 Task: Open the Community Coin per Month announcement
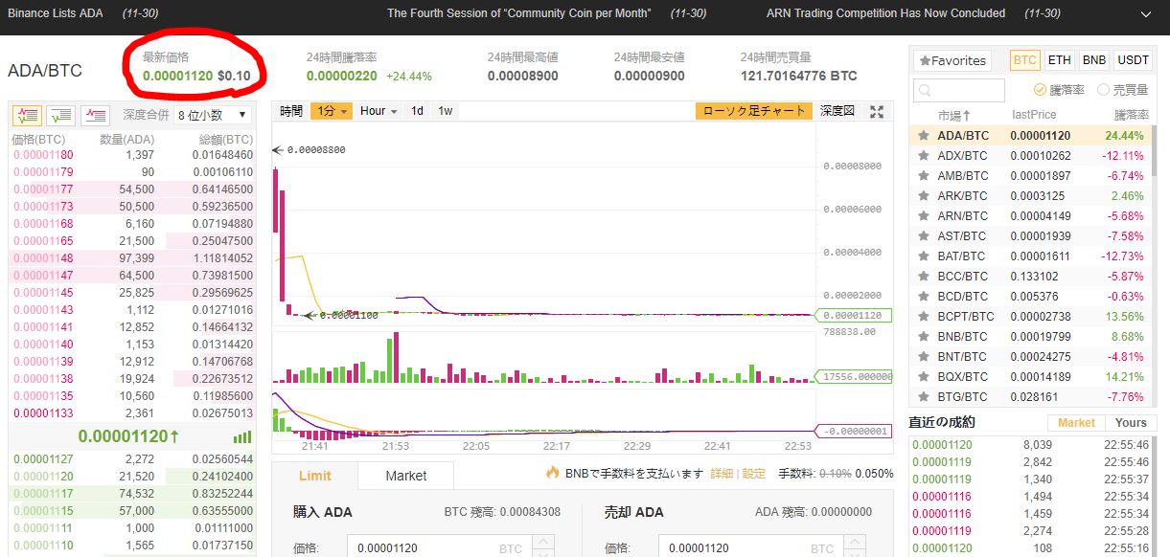(519, 13)
